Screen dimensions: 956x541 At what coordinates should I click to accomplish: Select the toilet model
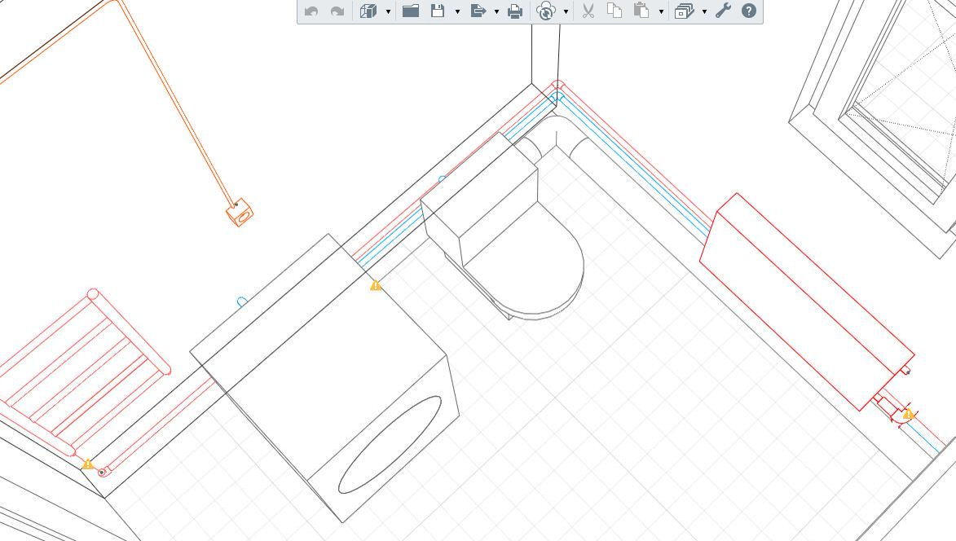503,226
